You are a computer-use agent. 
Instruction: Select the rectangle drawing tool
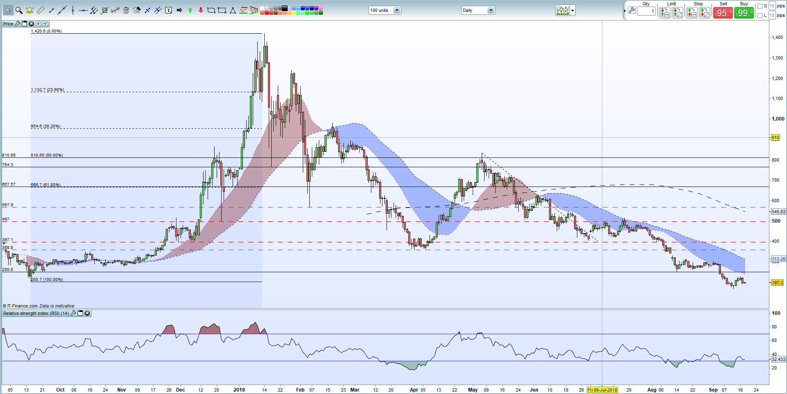(x=222, y=10)
